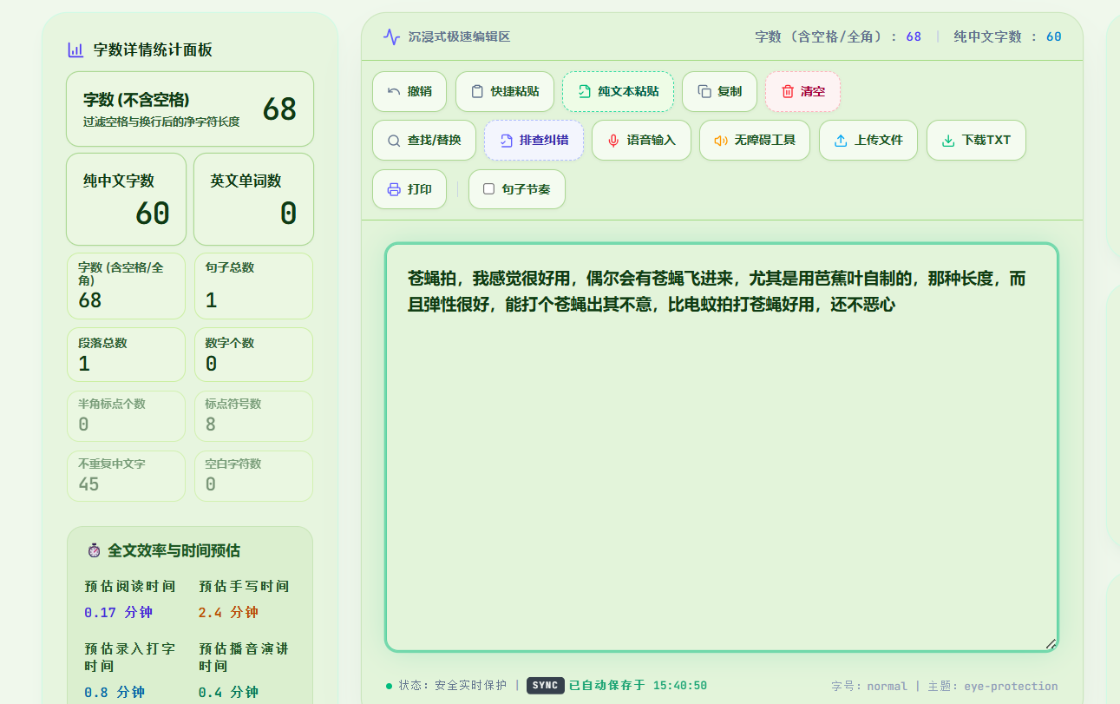Click the trash icon beside 清空
The width and height of the screenshot is (1120, 704).
(x=787, y=91)
